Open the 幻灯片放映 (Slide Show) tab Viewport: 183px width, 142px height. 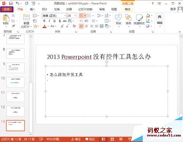click(85, 9)
